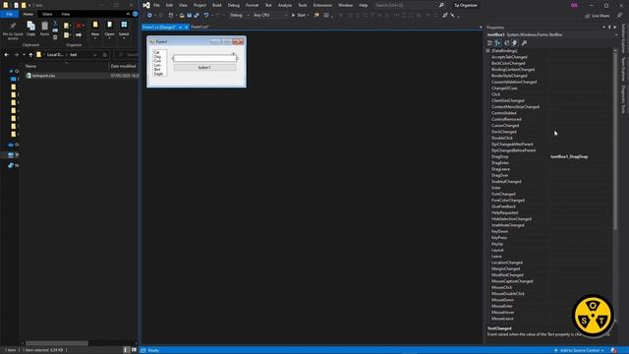
Task: Click the Alphabetical sort icon in Properties
Action: click(x=498, y=43)
